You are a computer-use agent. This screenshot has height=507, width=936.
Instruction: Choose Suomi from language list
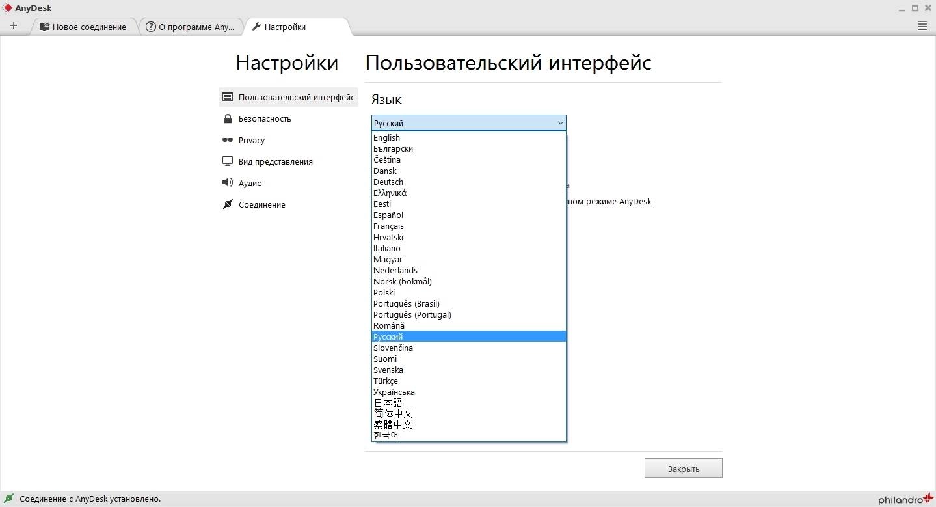point(469,359)
